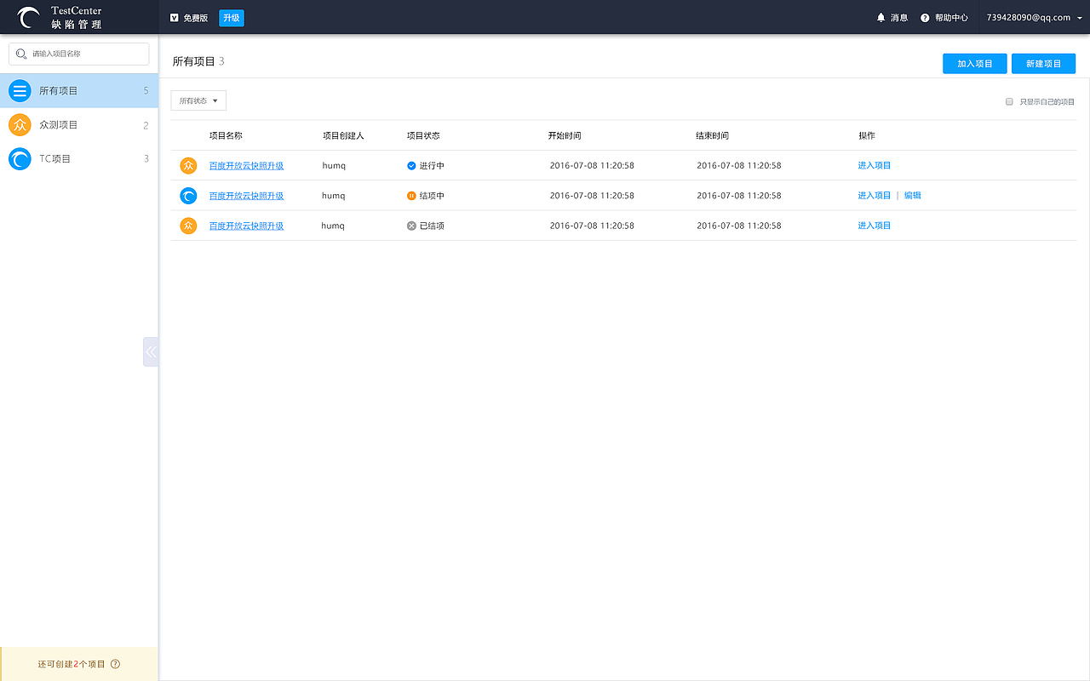
Task: Click creator humq in the 进行中 row
Action: pos(334,165)
